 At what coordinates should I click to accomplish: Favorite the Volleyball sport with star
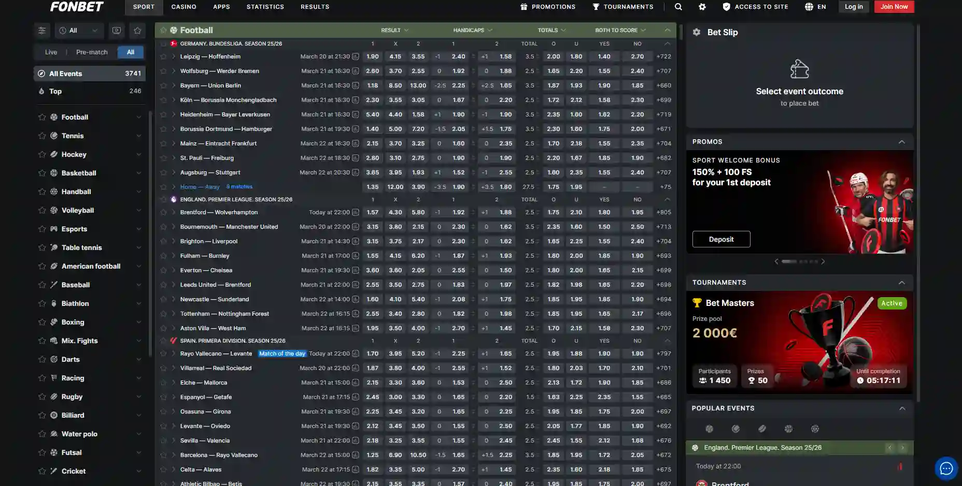point(42,210)
